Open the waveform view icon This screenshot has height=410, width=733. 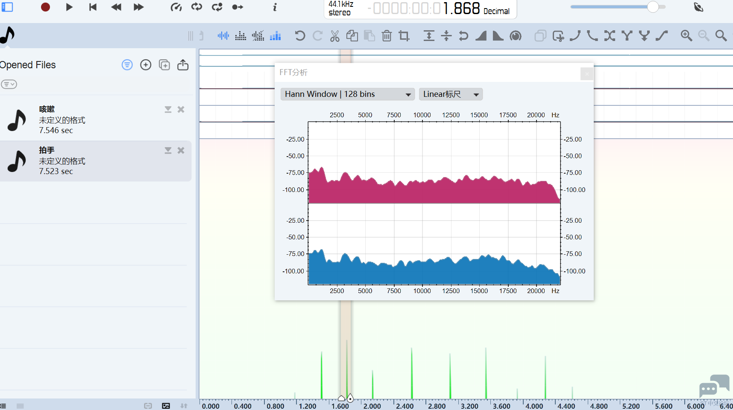tap(223, 36)
